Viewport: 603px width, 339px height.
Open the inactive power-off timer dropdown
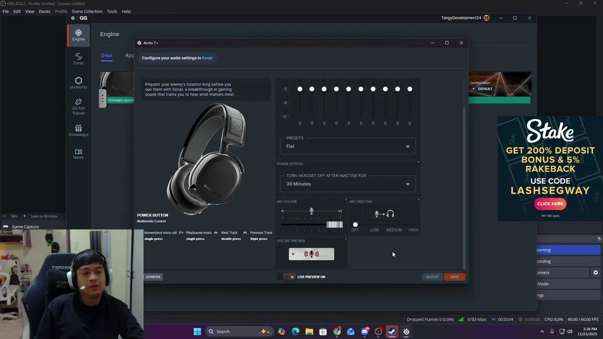[x=348, y=184]
